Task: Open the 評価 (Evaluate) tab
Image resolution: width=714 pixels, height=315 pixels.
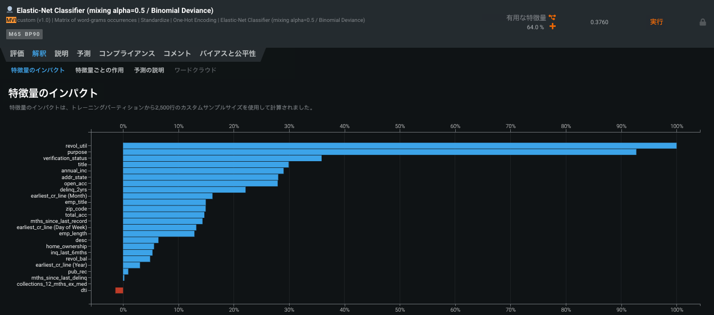Action: click(x=17, y=54)
